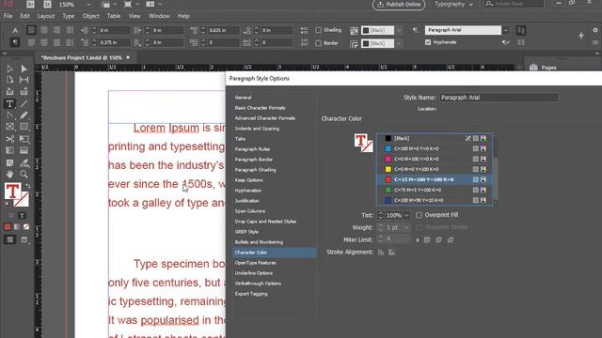
Task: Select the Direct Selection tool
Action: [24, 69]
